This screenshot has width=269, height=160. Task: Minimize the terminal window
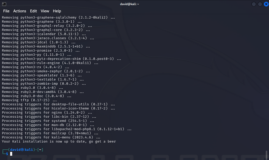254,4
